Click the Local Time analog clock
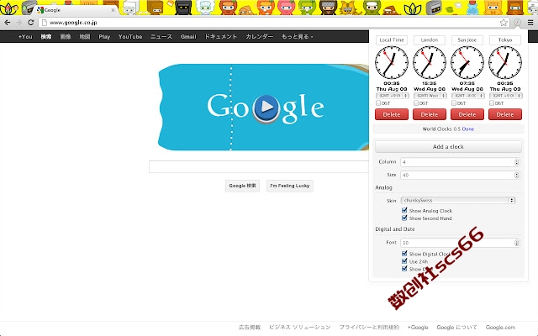The width and height of the screenshot is (538, 336). [392, 63]
